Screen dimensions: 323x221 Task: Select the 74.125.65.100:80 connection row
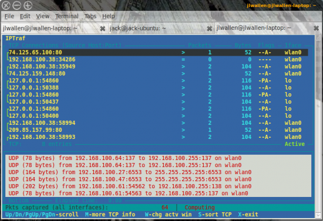coord(158,52)
